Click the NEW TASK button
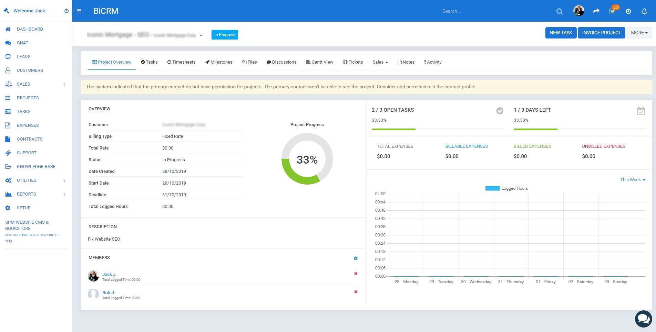 coord(561,33)
